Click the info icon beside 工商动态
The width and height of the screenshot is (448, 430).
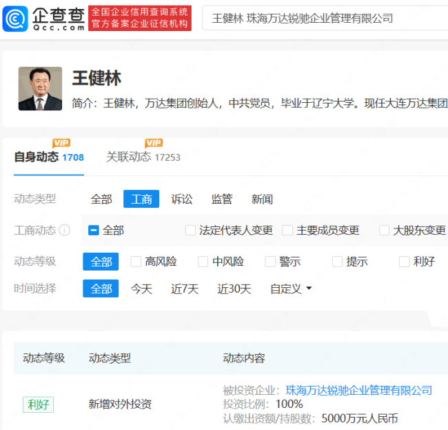coord(65,231)
